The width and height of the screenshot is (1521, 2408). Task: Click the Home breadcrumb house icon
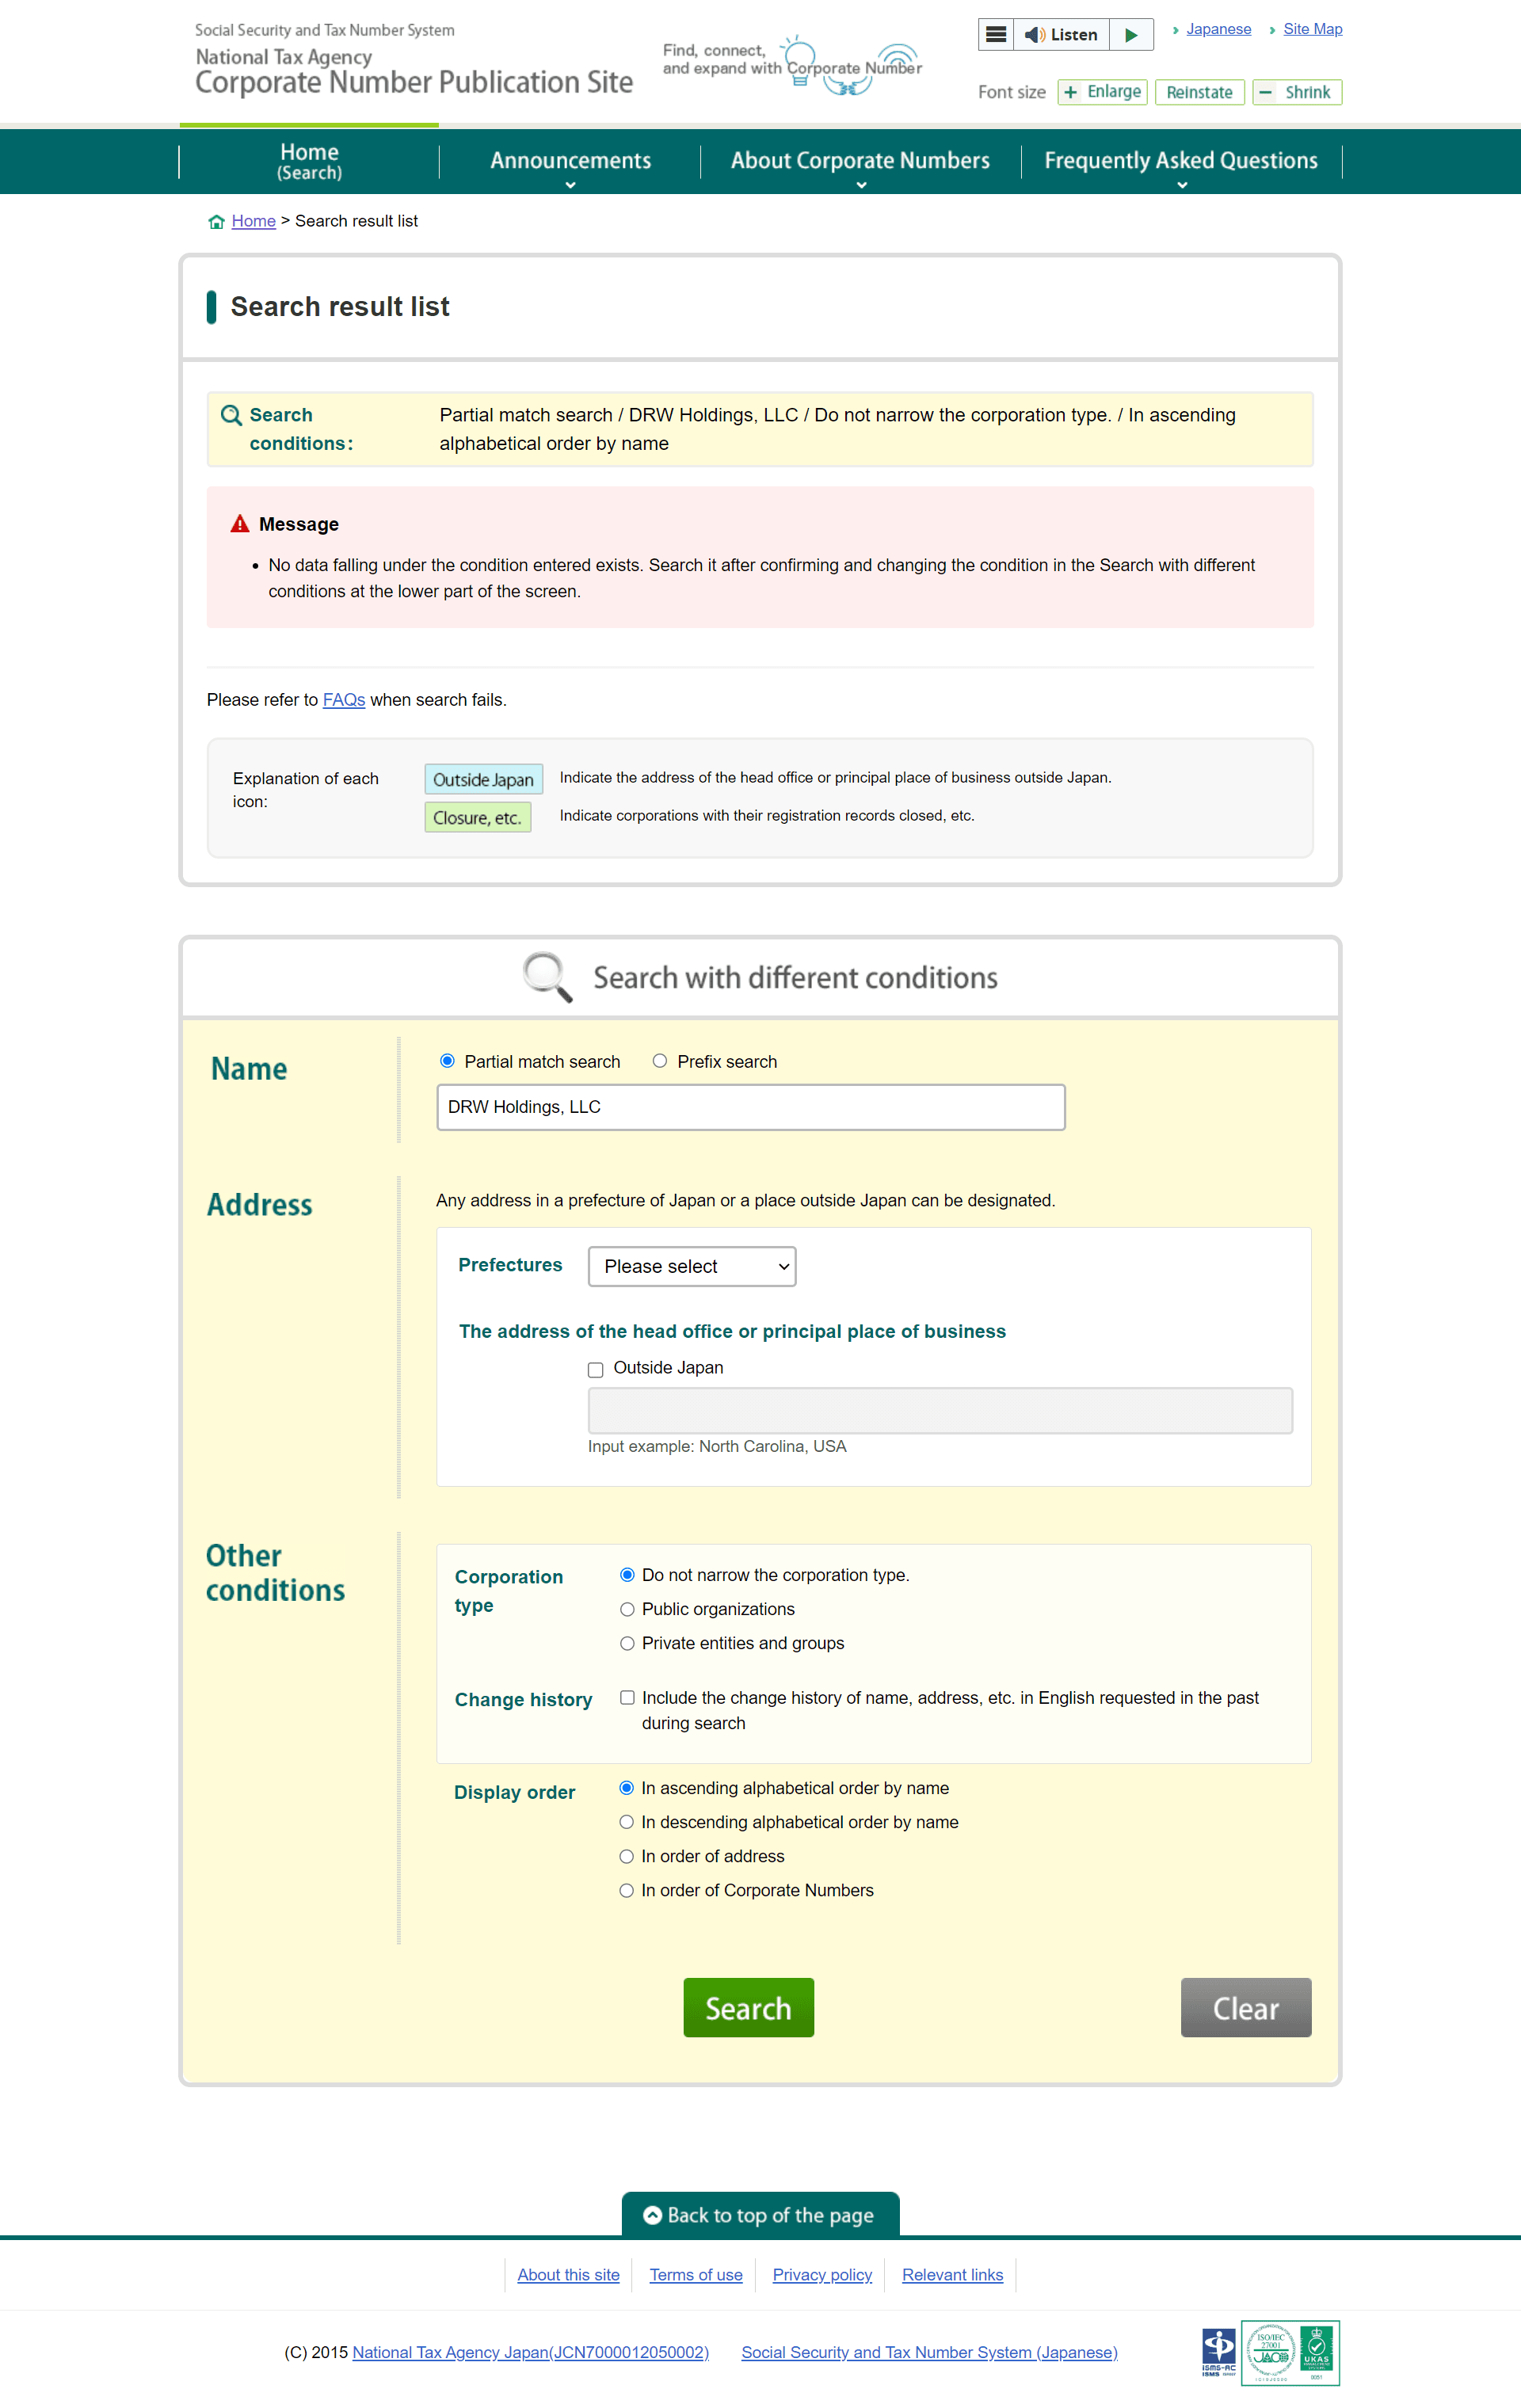pos(214,221)
